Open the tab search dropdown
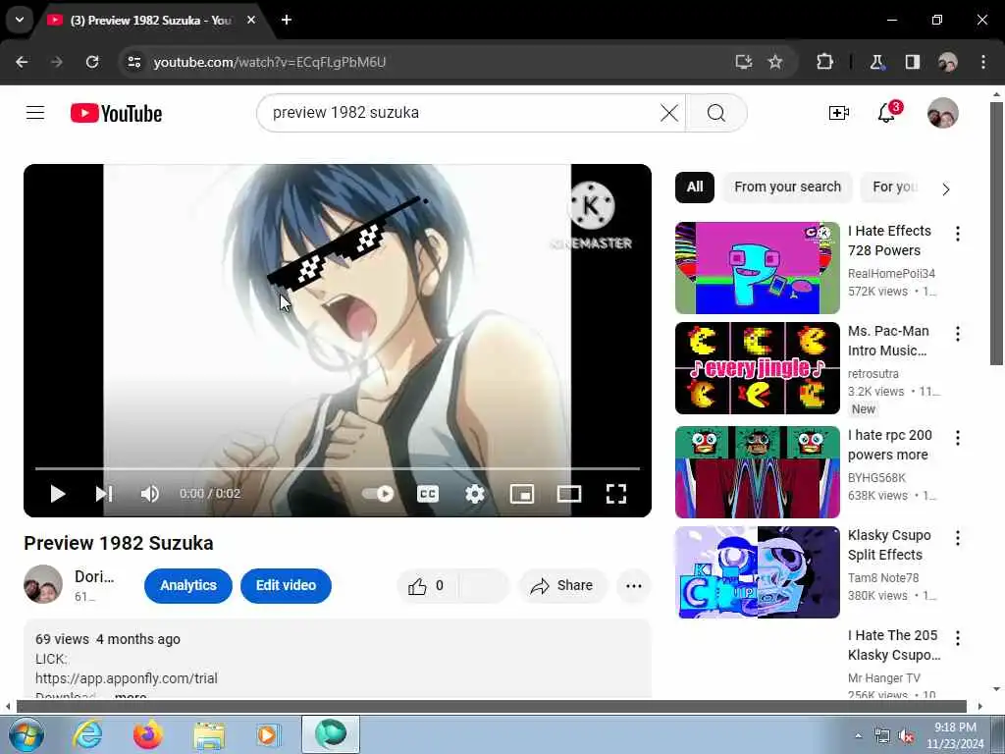 [20, 20]
